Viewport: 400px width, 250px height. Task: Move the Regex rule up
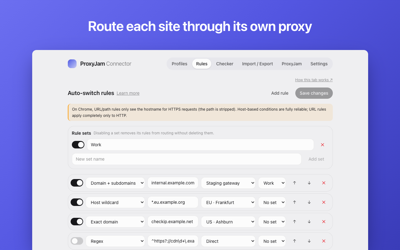click(294, 241)
